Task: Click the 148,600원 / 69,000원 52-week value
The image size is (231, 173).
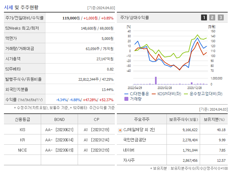Action: point(97,28)
